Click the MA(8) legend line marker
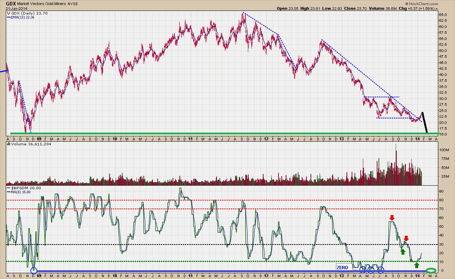Image resolution: width=455 pixels, height=279 pixels. [x=8, y=192]
